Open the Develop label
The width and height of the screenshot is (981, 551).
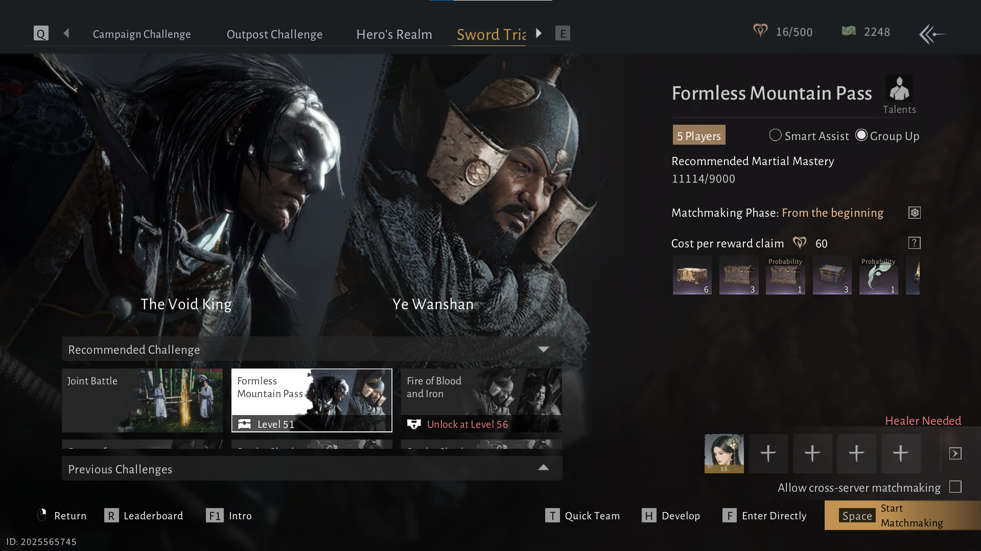click(681, 516)
